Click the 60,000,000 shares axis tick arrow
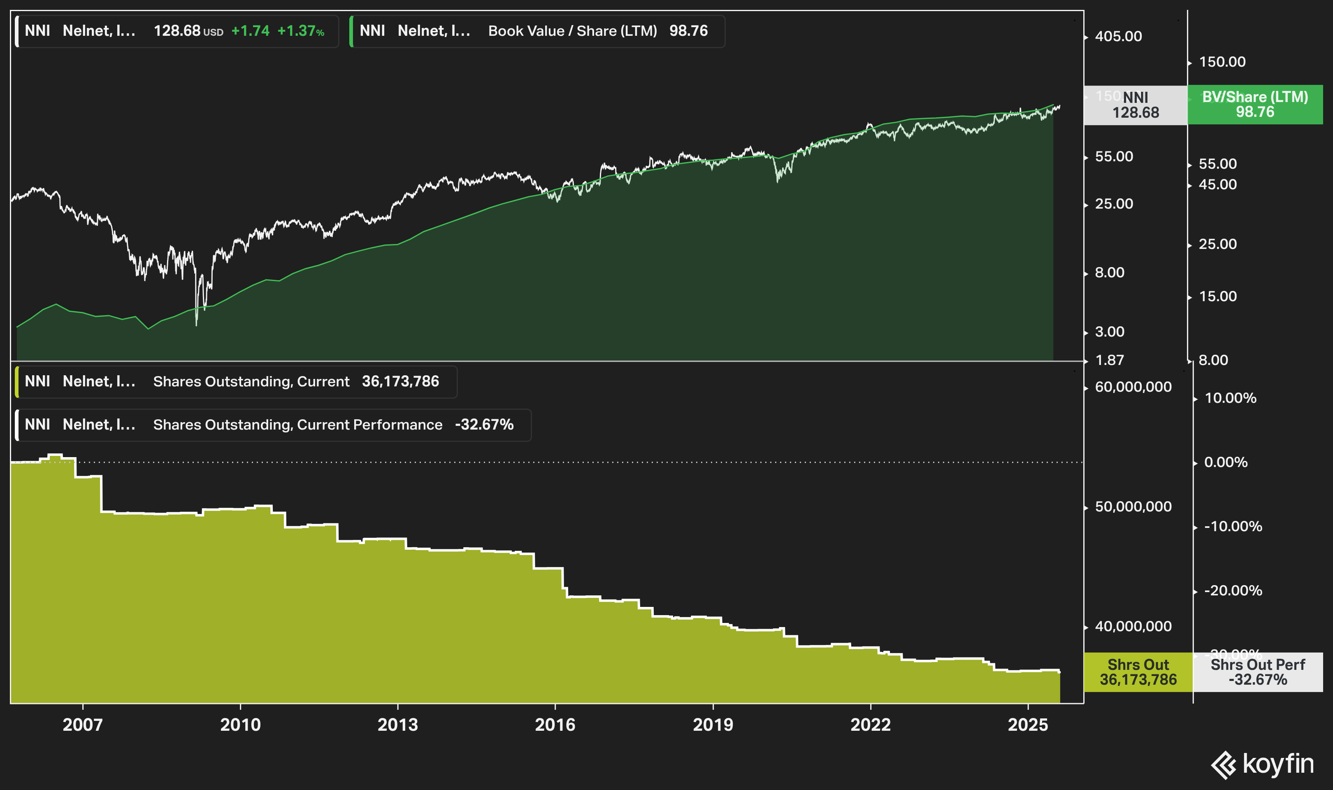Viewport: 1333px width, 790px height. click(1087, 388)
